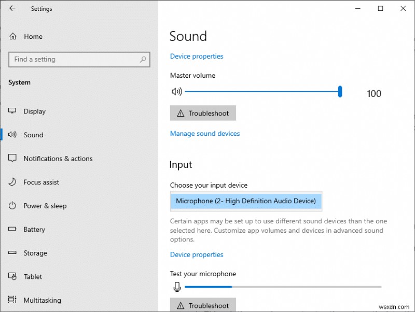The width and height of the screenshot is (415, 312).
Task: Click the Focus assist moon icon
Action: [12, 182]
